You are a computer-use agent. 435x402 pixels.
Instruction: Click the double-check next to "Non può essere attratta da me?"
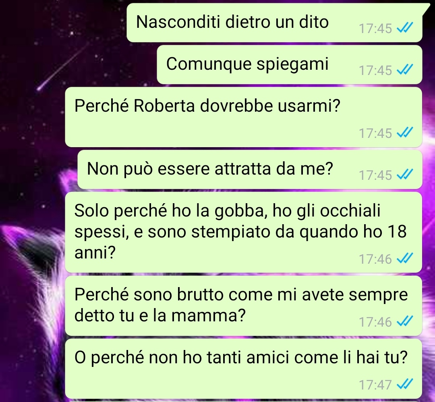(x=405, y=175)
